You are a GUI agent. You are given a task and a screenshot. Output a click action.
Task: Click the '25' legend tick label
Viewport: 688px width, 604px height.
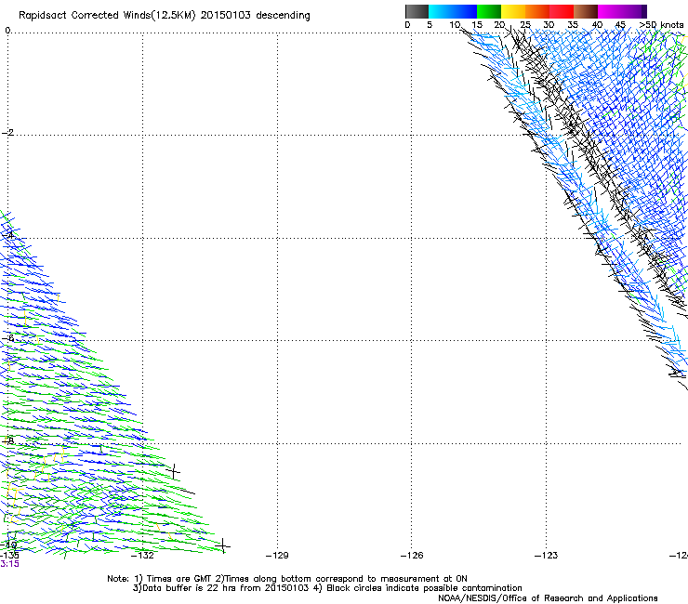click(x=525, y=25)
